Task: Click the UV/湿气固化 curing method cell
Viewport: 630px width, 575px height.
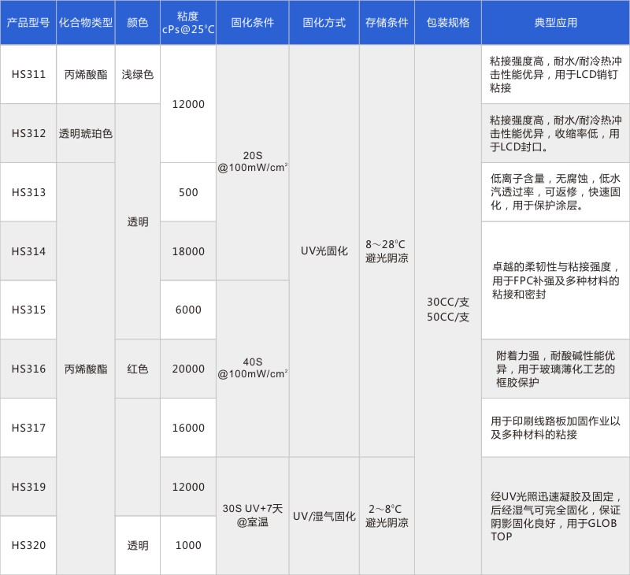Action: (324, 517)
